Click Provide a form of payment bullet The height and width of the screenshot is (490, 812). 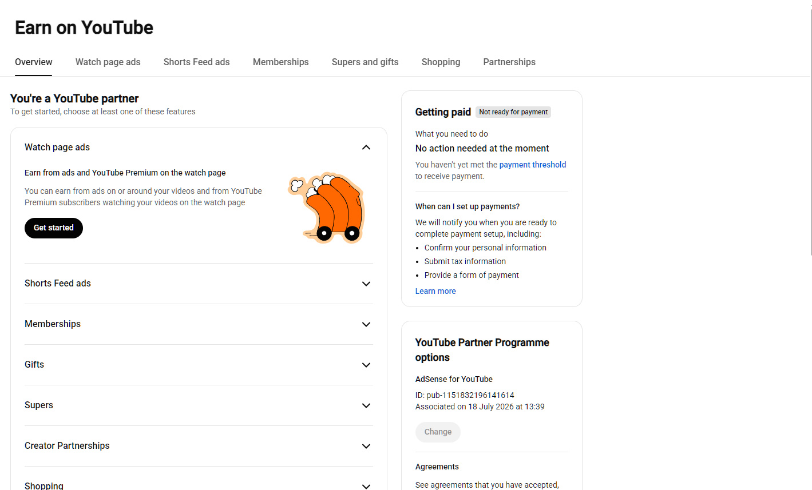pyautogui.click(x=472, y=275)
